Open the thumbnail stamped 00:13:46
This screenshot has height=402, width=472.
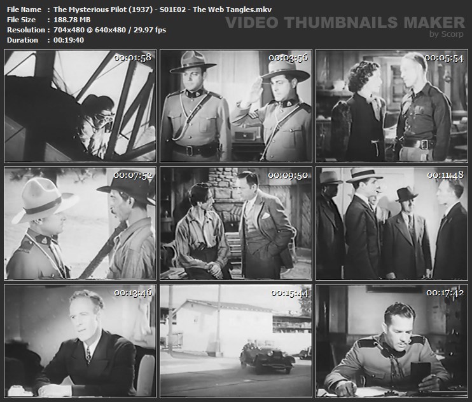(x=80, y=340)
